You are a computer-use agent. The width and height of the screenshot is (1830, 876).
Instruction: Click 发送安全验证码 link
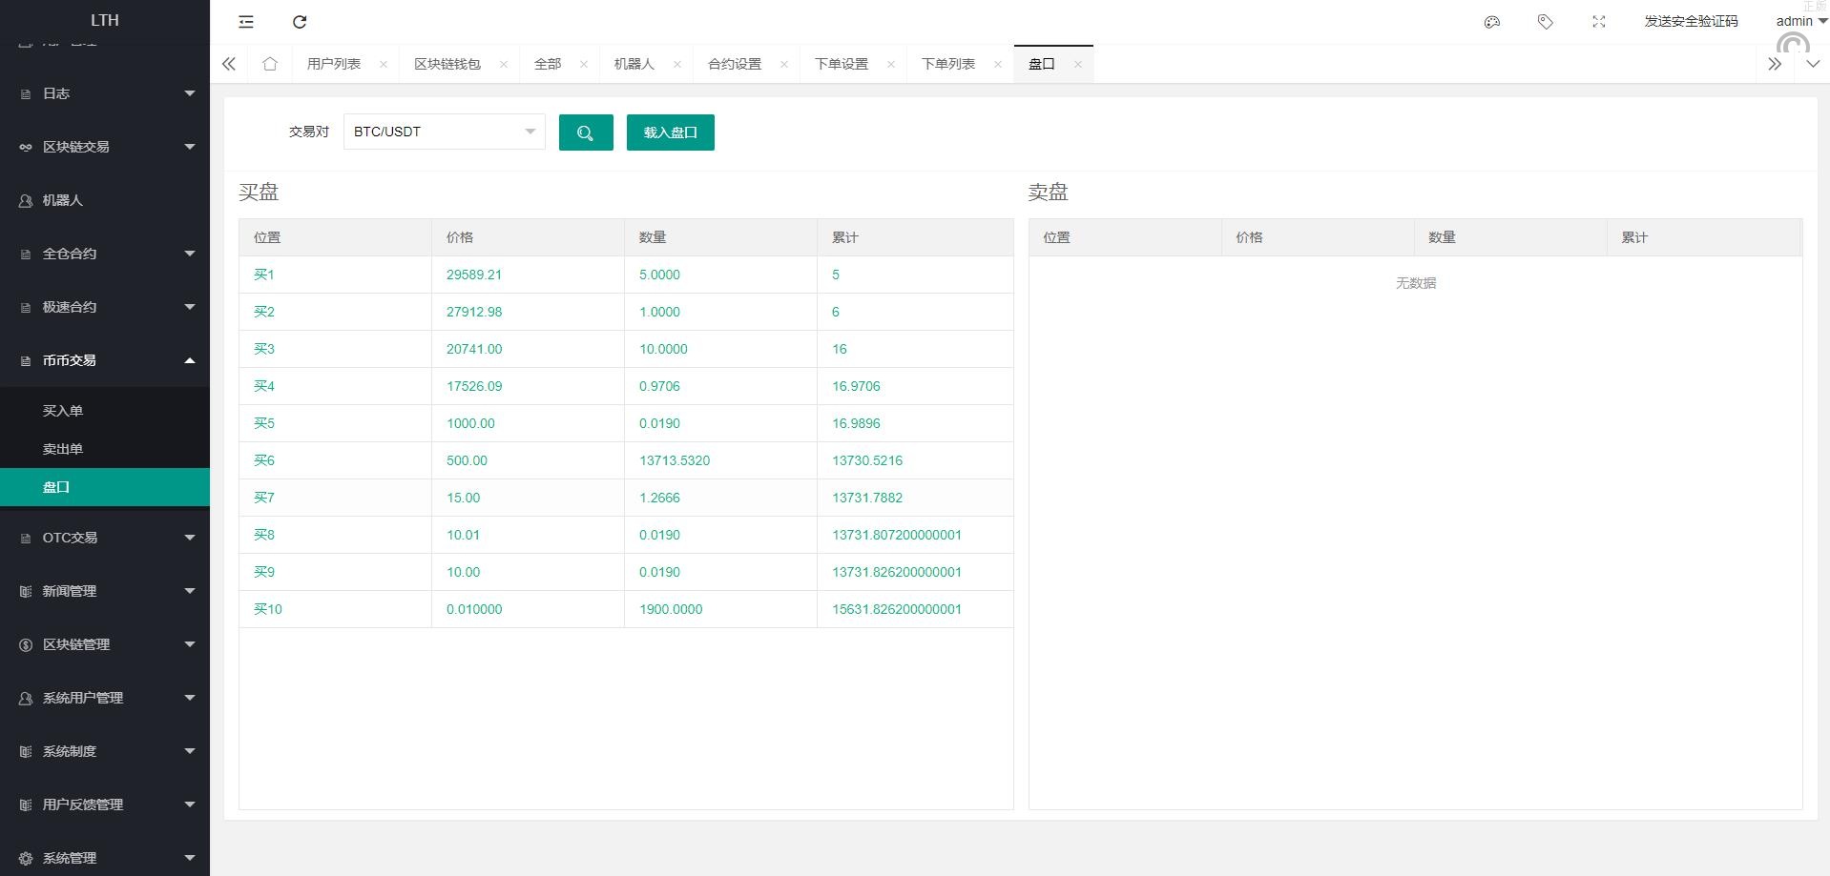pyautogui.click(x=1691, y=21)
